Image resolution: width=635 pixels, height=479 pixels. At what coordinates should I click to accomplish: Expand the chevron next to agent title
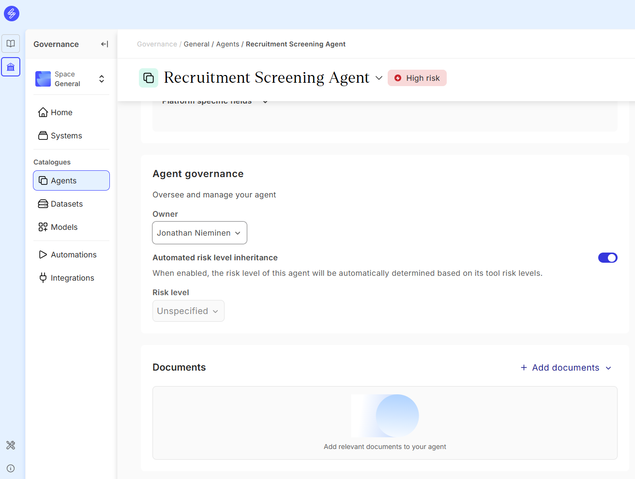pyautogui.click(x=379, y=78)
